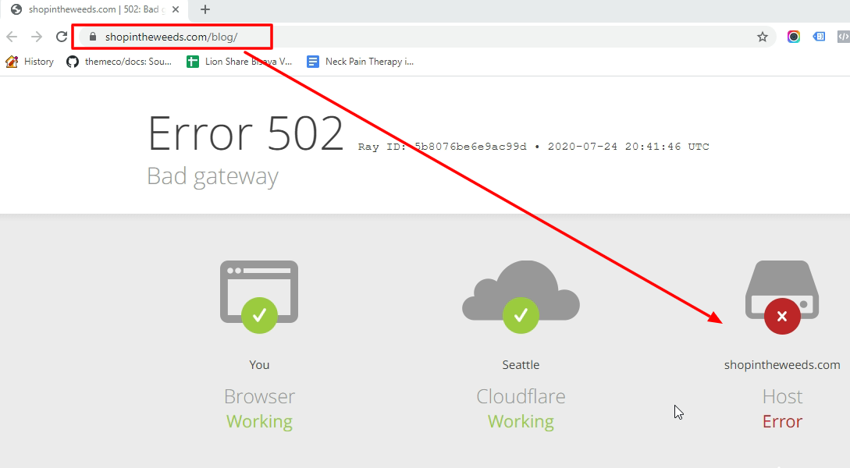The image size is (850, 468).
Task: Click the browser back arrow
Action: 12,37
